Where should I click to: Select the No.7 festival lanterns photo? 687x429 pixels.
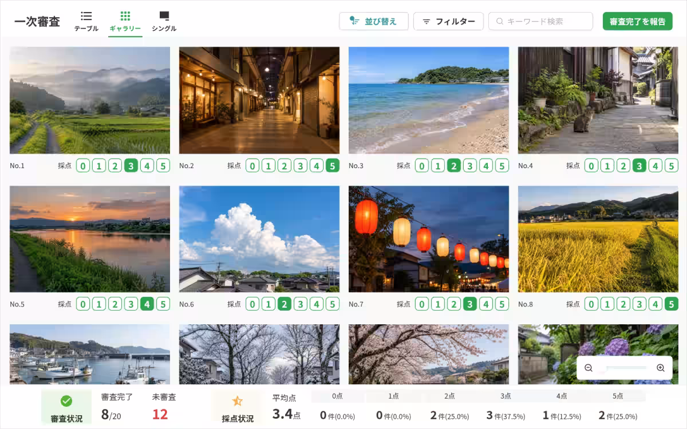tap(429, 239)
